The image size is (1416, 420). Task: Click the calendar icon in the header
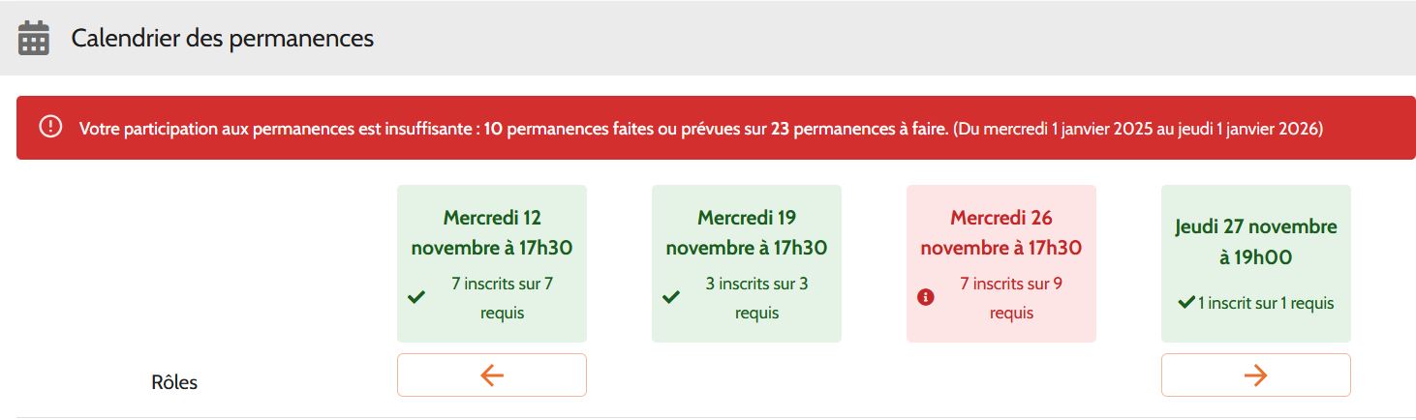[34, 39]
